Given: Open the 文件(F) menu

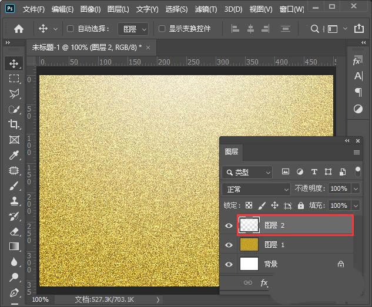Looking at the screenshot, I should (33, 9).
